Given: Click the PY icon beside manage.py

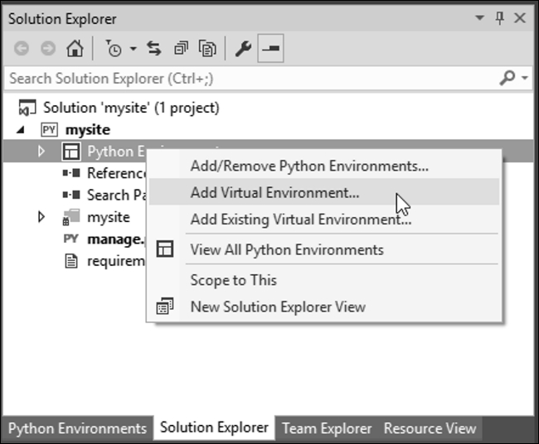Looking at the screenshot, I should click(70, 239).
